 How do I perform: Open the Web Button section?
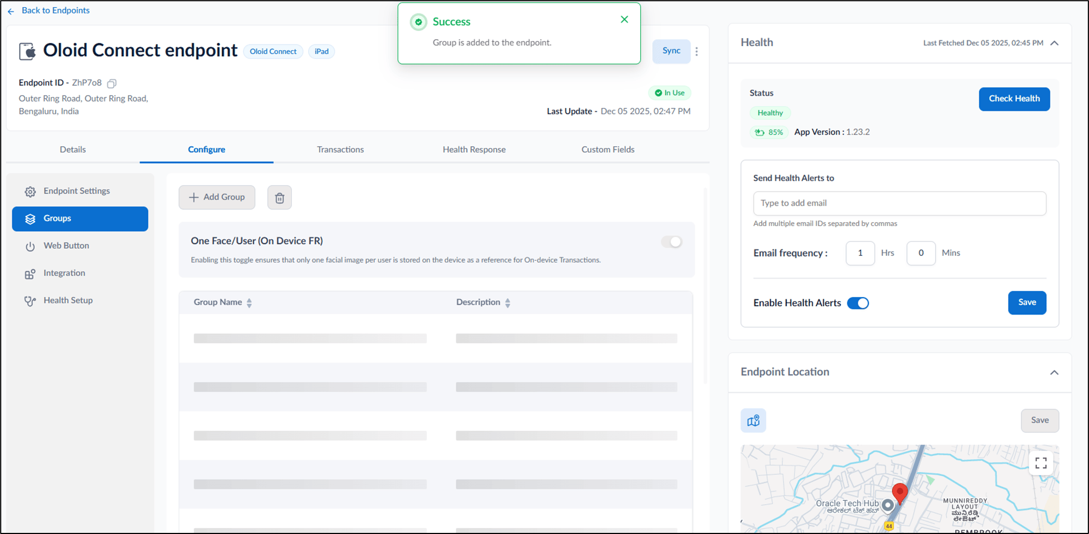pos(80,246)
